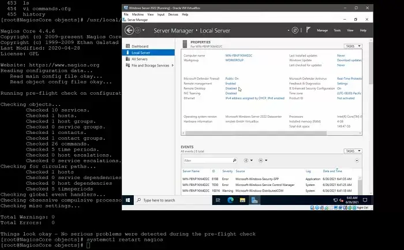The height and width of the screenshot is (250, 404).
Task: Click the WIN-FBNP1KM4D2C computer name link
Action: coord(238,55)
